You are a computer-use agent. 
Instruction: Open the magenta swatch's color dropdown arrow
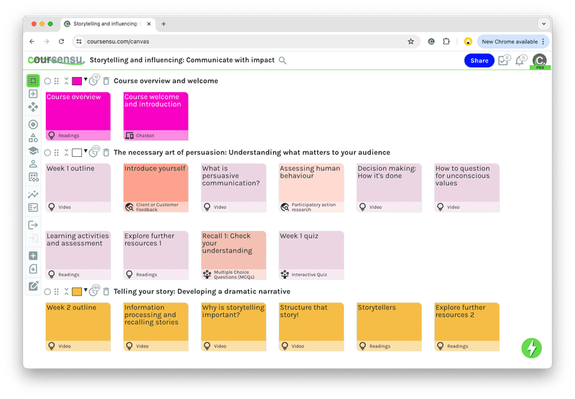click(x=85, y=80)
